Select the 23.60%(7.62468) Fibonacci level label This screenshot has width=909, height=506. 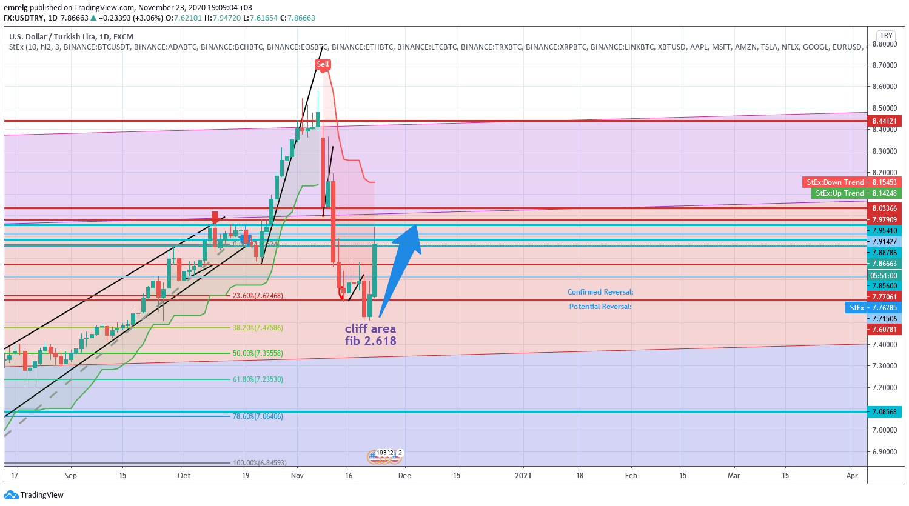258,296
